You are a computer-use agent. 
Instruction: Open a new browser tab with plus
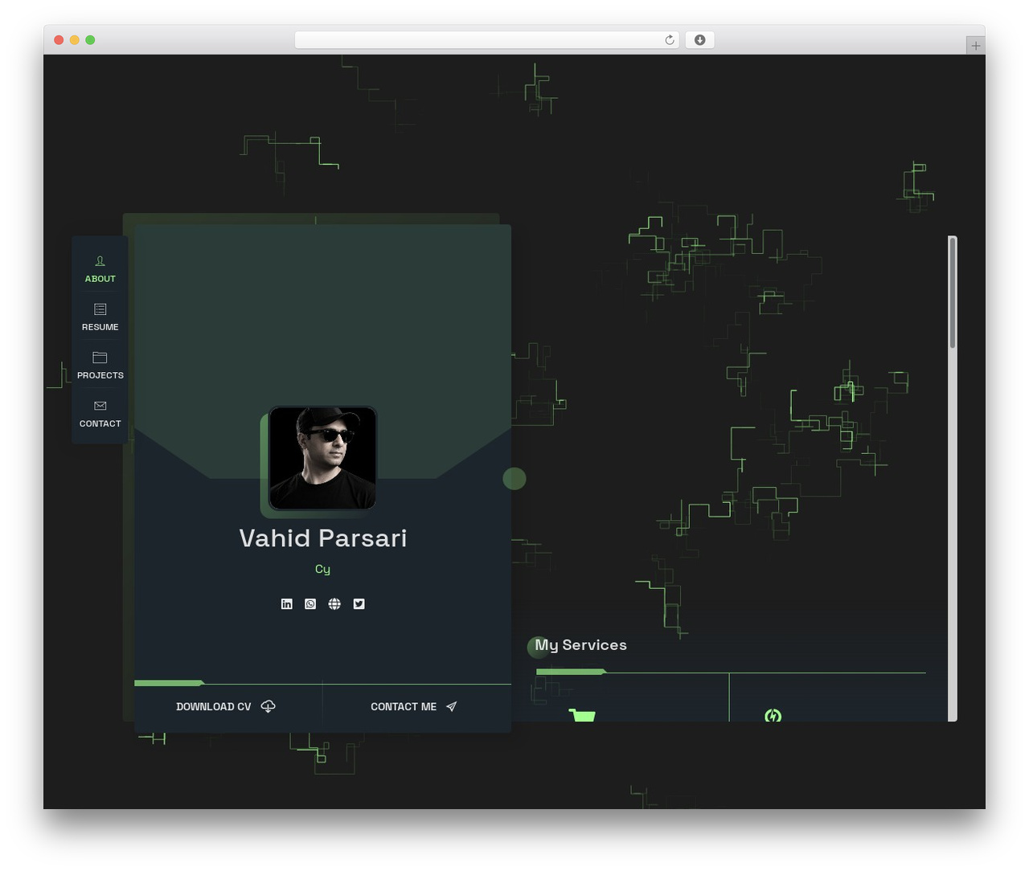click(976, 45)
